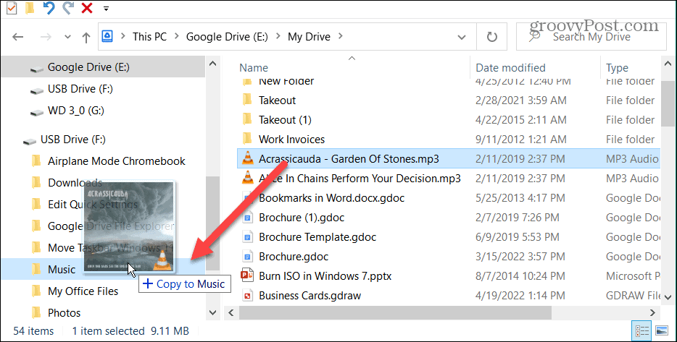
Task: Click the Up one level arrow
Action: click(x=86, y=37)
